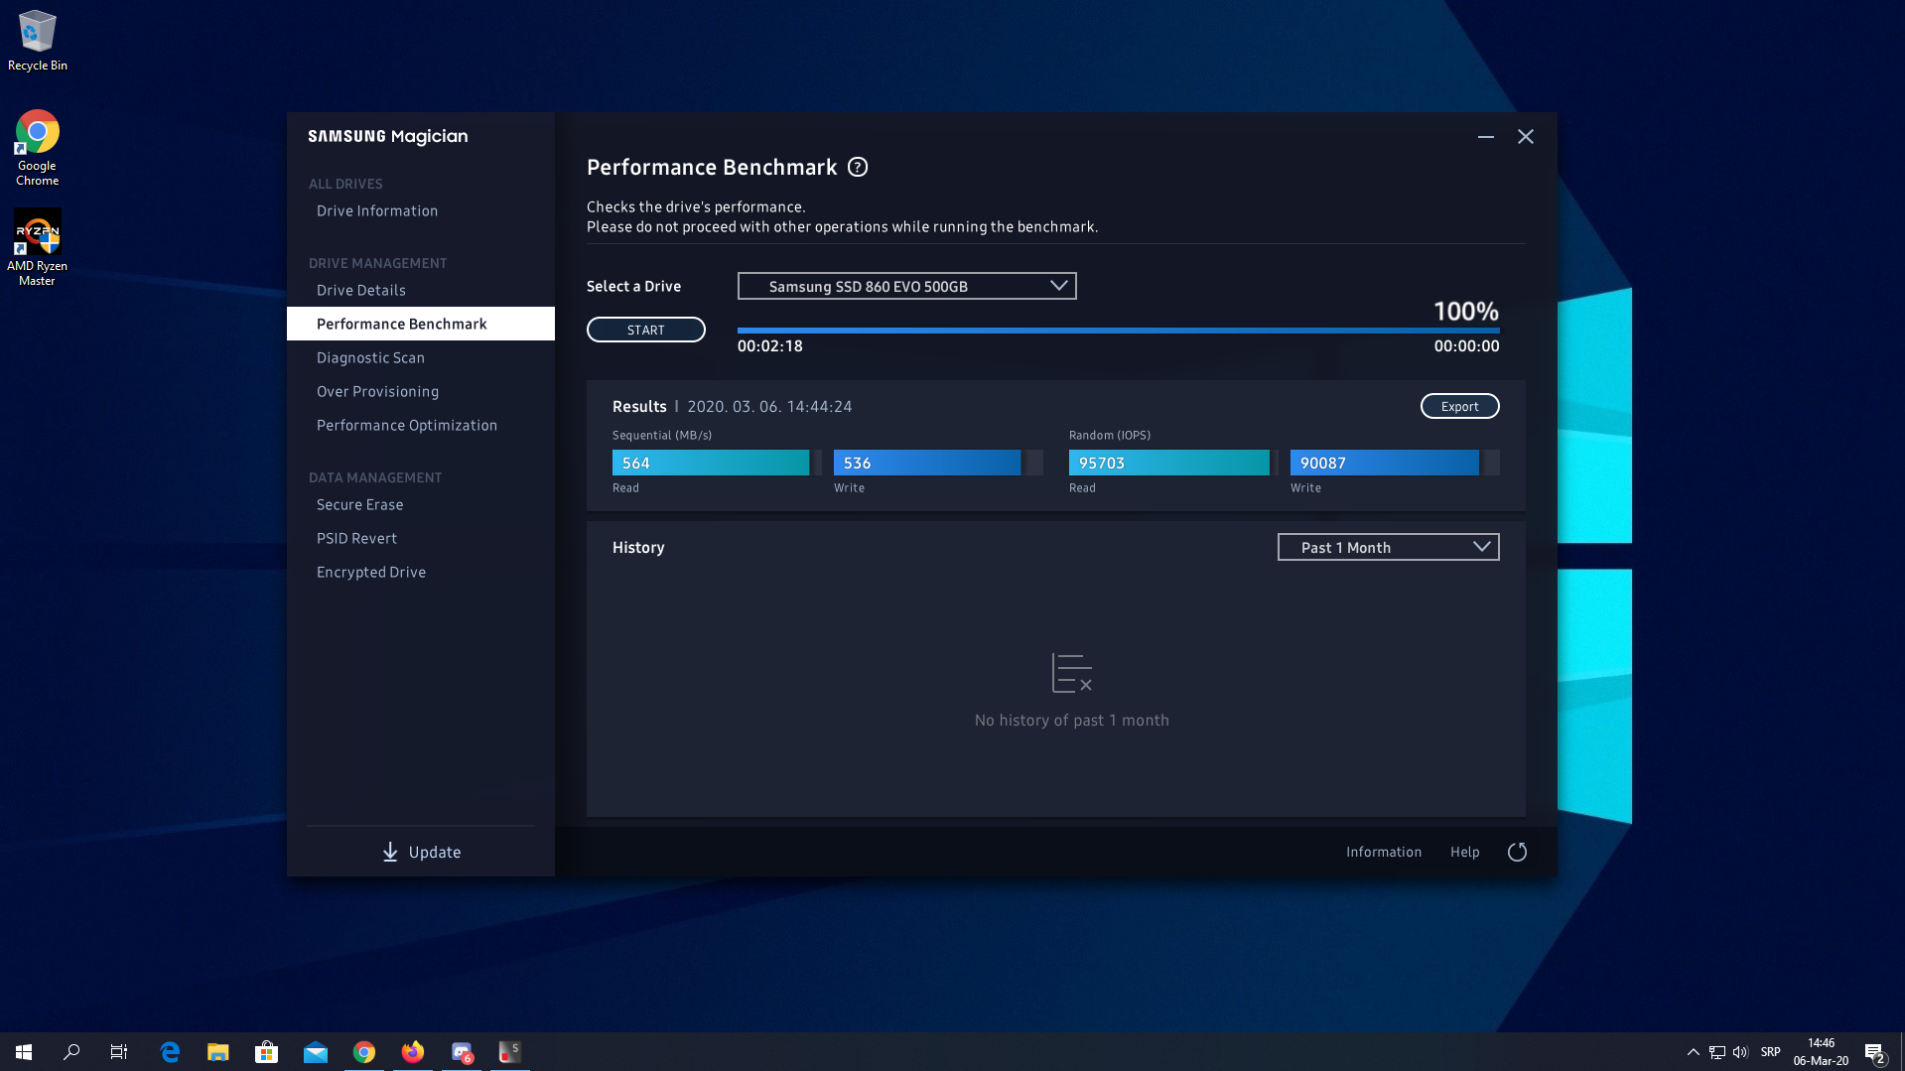
Task: Open Microsoft Edge from the taskbar
Action: (170, 1052)
